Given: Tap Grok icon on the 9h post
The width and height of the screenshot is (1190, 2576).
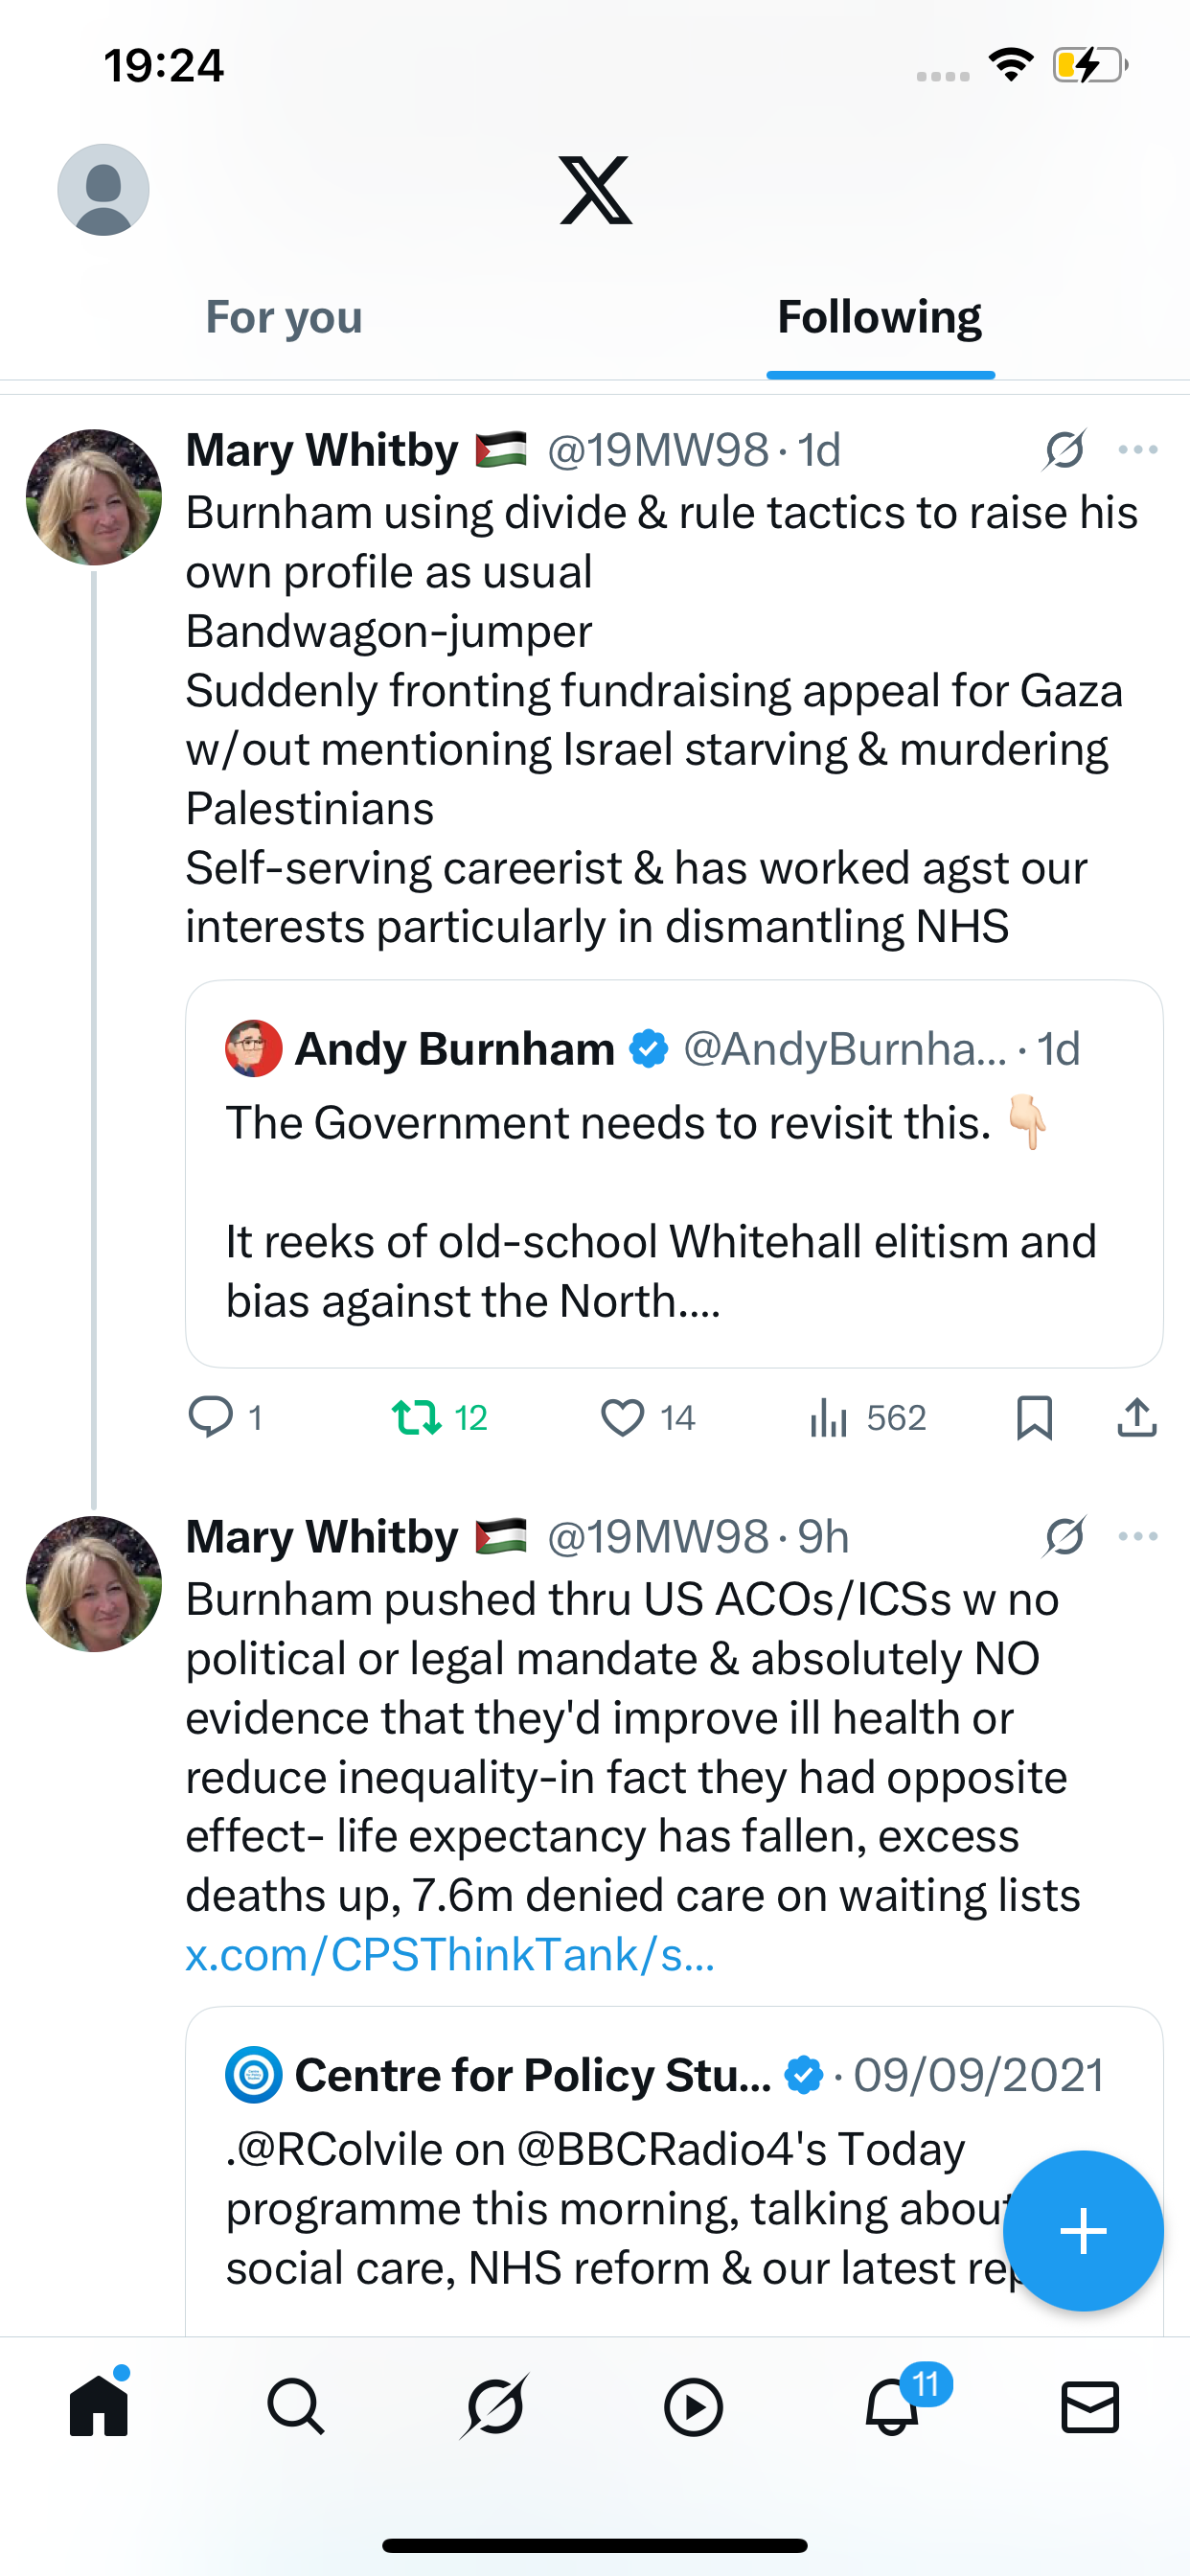Looking at the screenshot, I should tap(1065, 1536).
